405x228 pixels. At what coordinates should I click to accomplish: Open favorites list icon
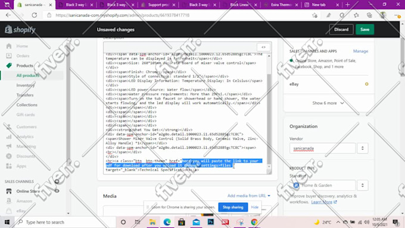[x=356, y=15]
